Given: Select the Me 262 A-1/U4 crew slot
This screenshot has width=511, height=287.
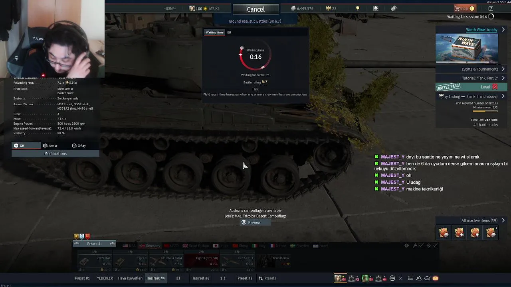Looking at the screenshot, I should [x=166, y=260].
